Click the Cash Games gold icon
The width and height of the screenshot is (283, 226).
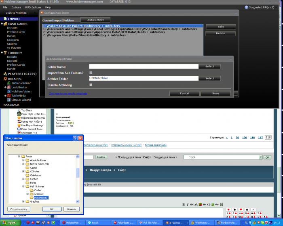point(5,24)
